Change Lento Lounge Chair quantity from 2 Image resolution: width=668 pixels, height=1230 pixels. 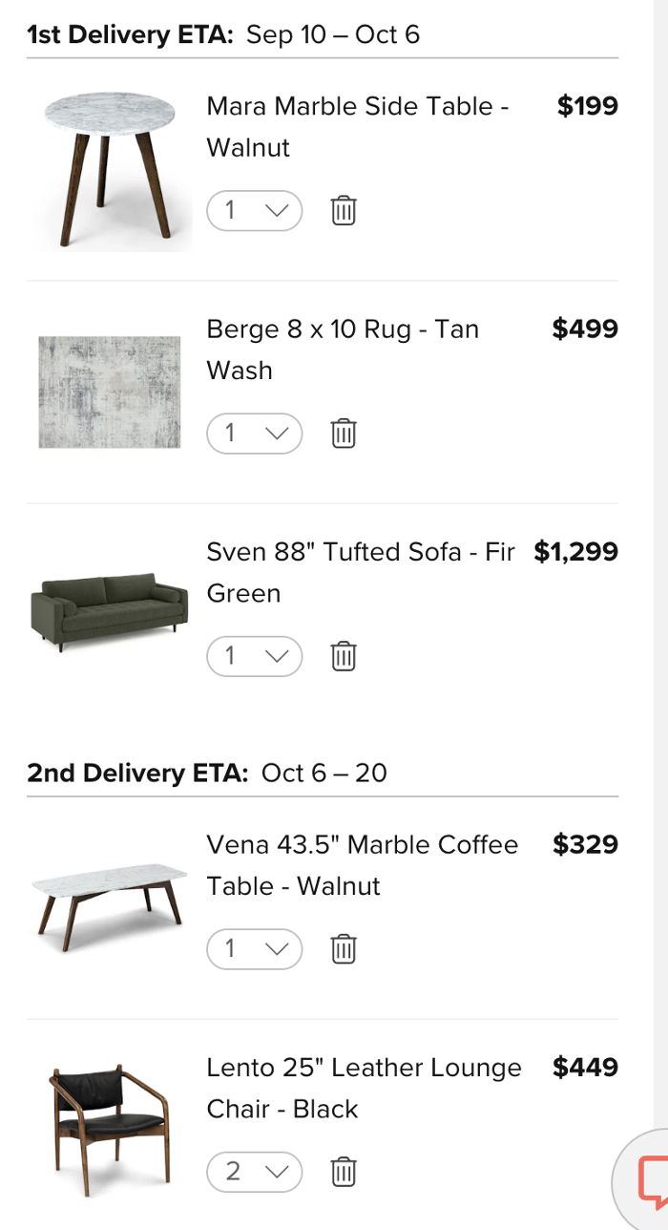click(x=254, y=1172)
